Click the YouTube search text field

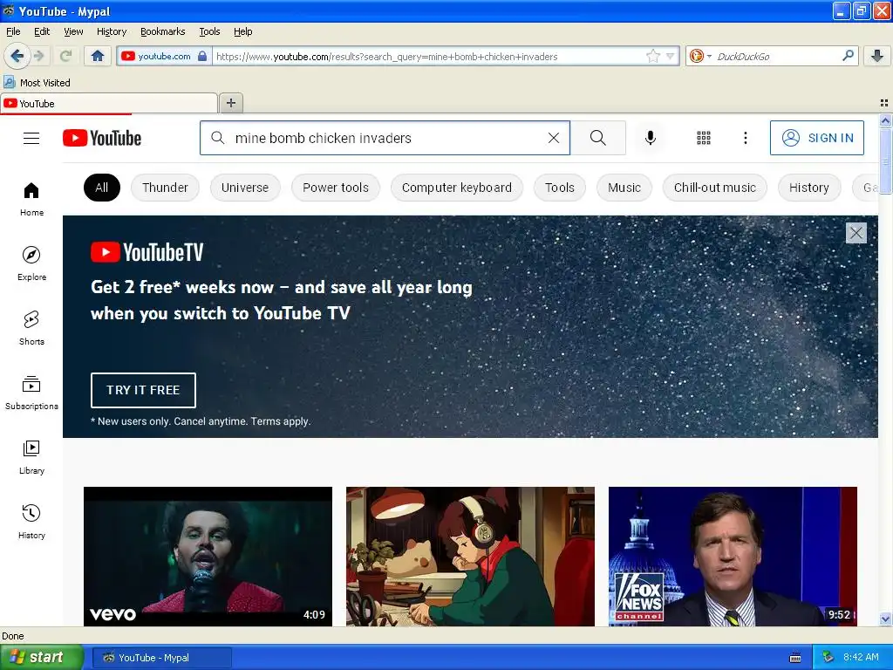(x=385, y=138)
